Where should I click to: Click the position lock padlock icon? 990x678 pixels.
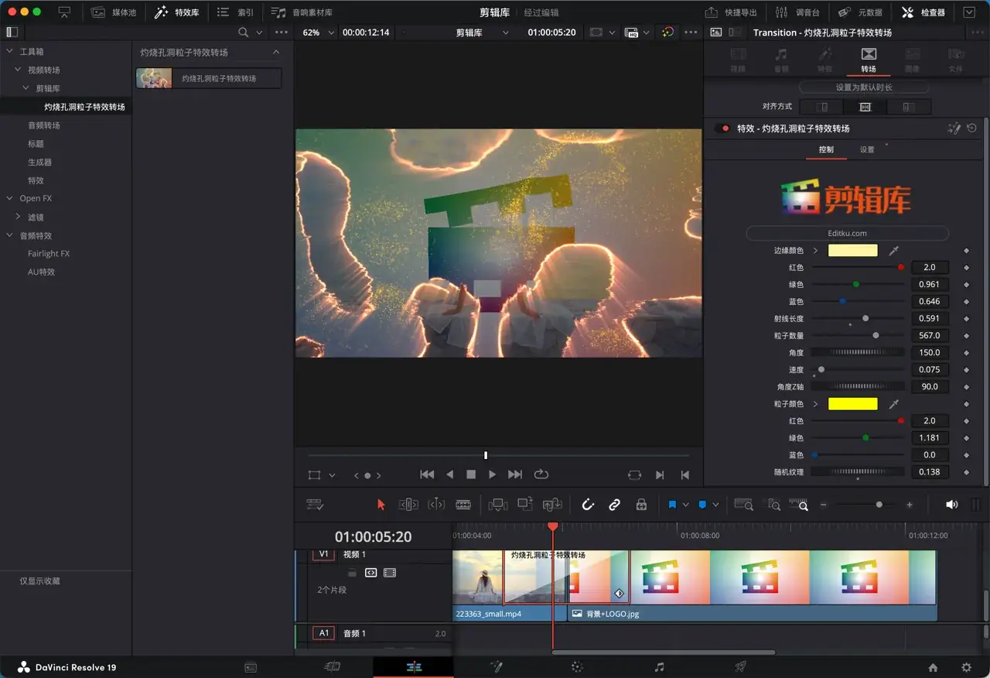tap(641, 505)
